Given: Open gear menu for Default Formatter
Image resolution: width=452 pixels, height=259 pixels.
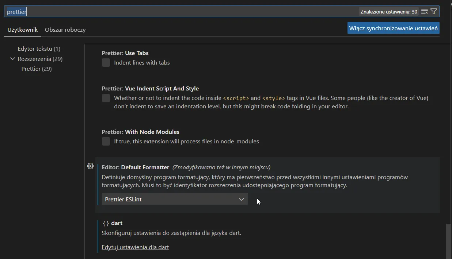Looking at the screenshot, I should [x=90, y=166].
